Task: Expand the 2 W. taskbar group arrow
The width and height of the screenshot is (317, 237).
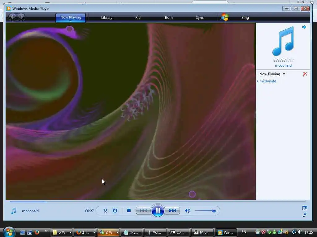Action: 118,232
